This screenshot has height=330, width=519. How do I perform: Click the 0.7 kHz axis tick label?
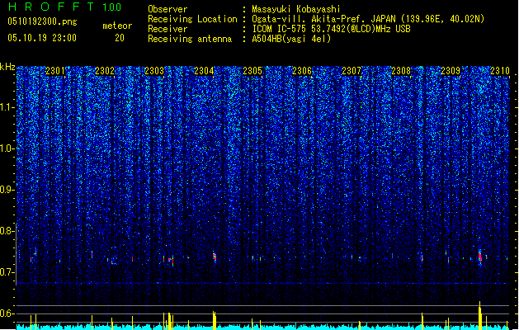7,272
